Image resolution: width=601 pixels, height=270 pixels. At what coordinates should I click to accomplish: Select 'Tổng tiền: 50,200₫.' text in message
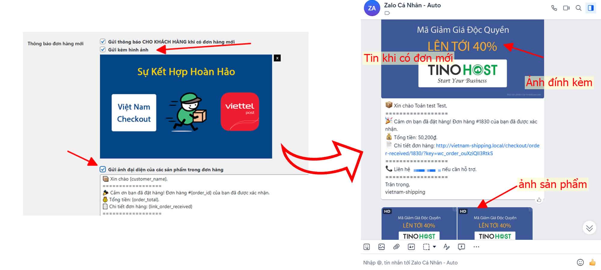tap(416, 137)
